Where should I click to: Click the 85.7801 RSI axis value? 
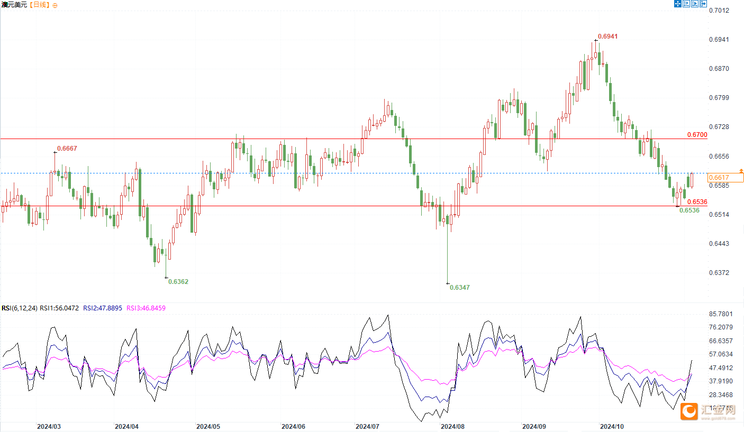[x=720, y=314]
